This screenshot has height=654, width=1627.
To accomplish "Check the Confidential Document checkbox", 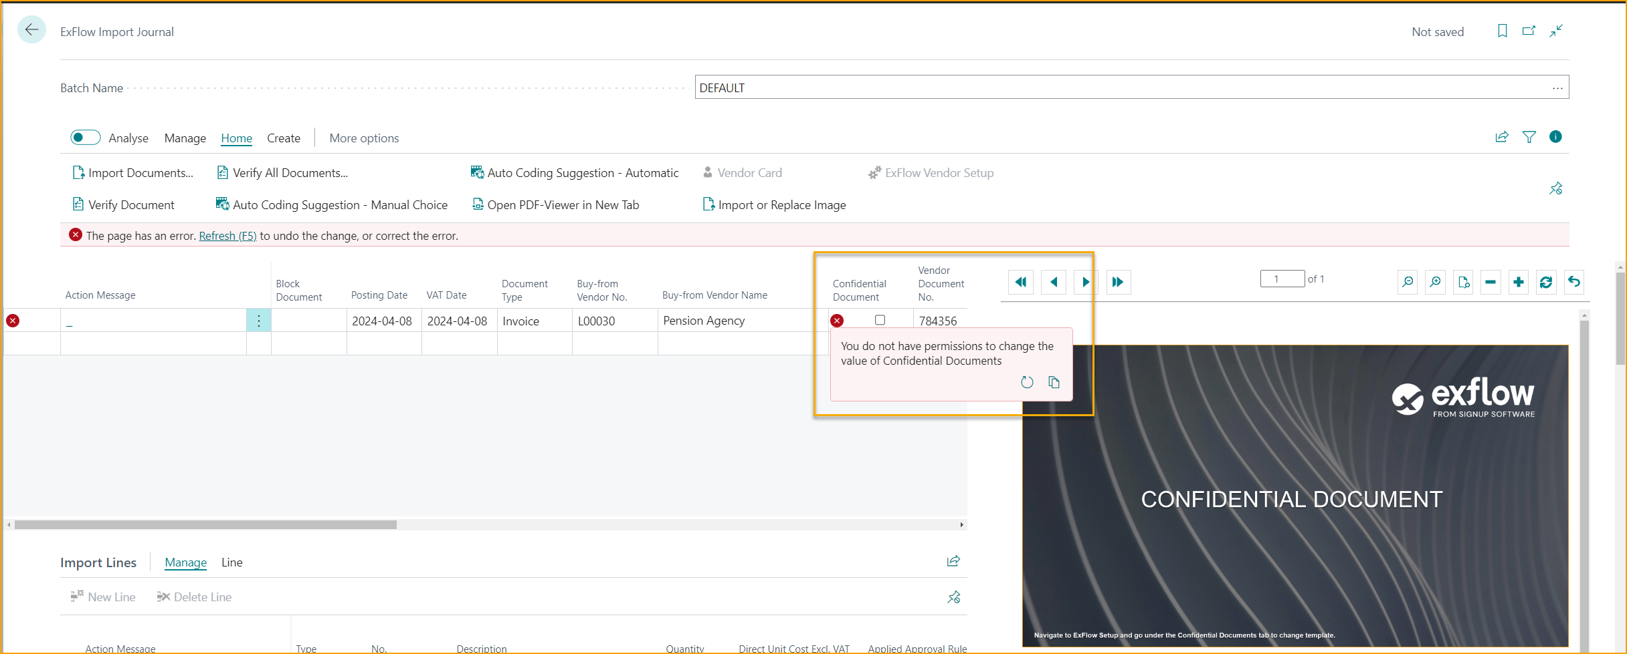I will (x=880, y=320).
